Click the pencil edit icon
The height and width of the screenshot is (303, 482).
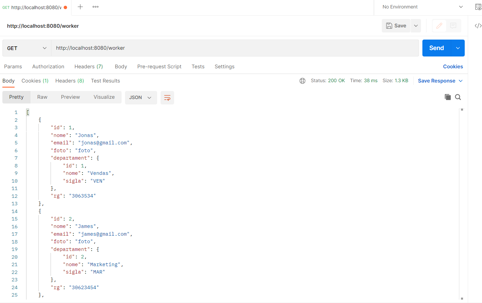click(439, 26)
